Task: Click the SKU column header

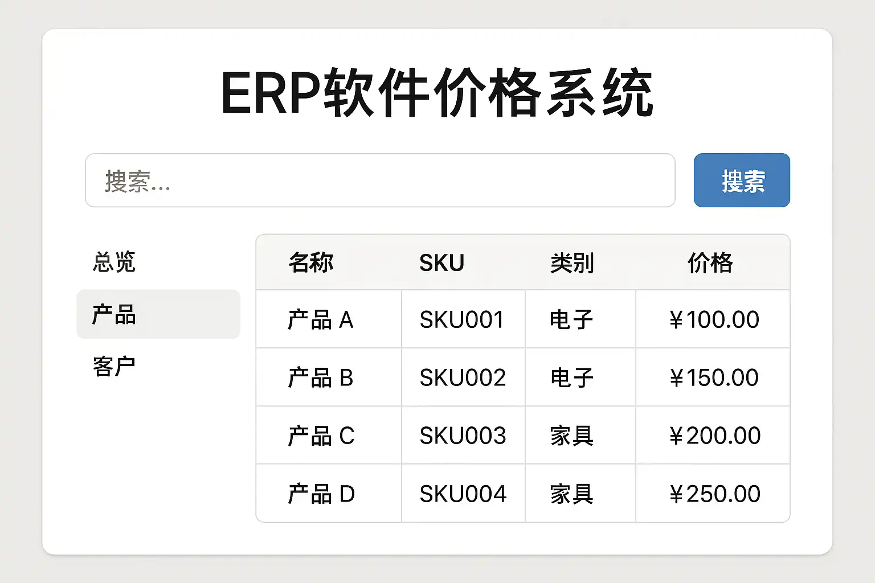Action: (x=441, y=263)
